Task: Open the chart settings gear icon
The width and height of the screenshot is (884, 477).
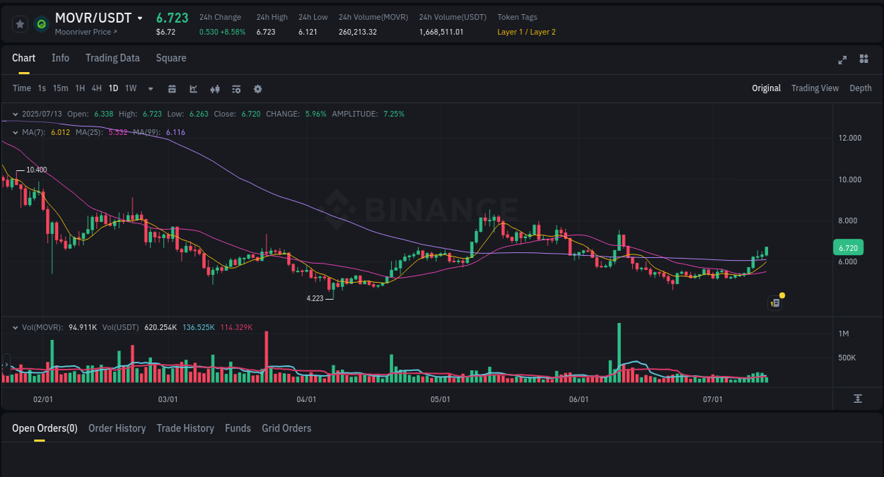Action: [257, 88]
